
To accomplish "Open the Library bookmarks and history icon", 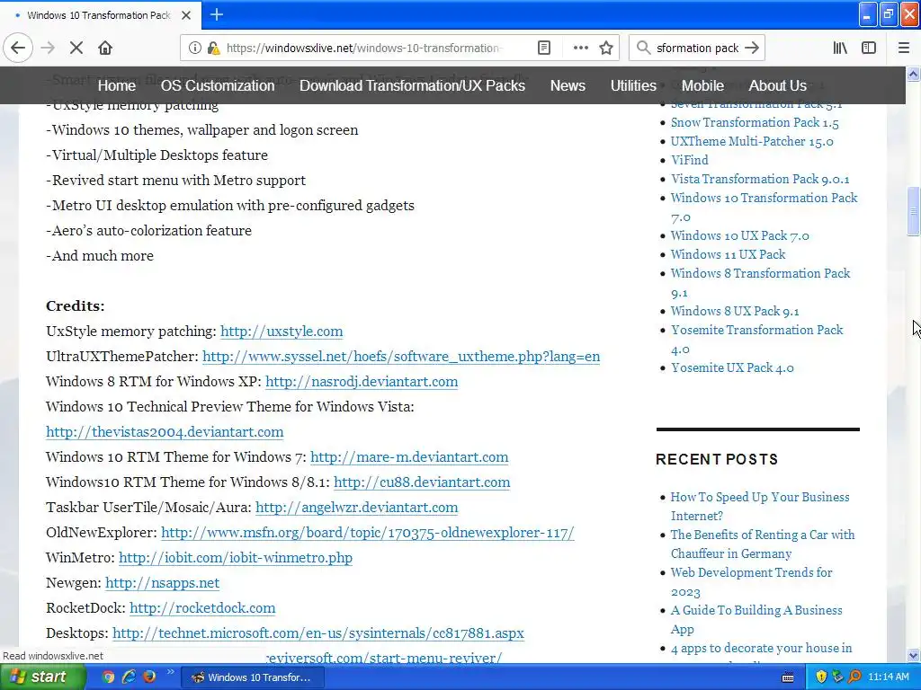I will pyautogui.click(x=840, y=48).
